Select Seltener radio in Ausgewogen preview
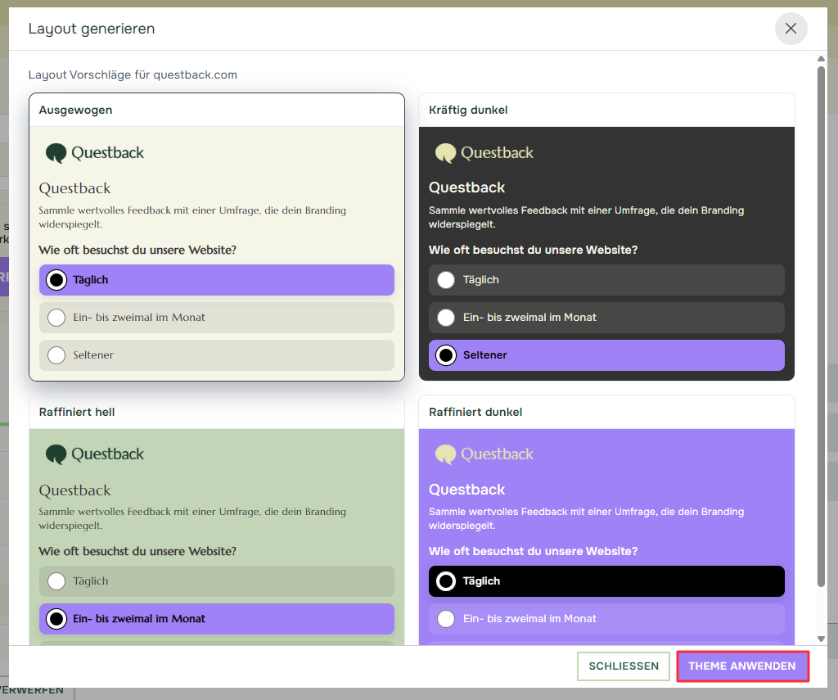838x700 pixels. pyautogui.click(x=56, y=355)
